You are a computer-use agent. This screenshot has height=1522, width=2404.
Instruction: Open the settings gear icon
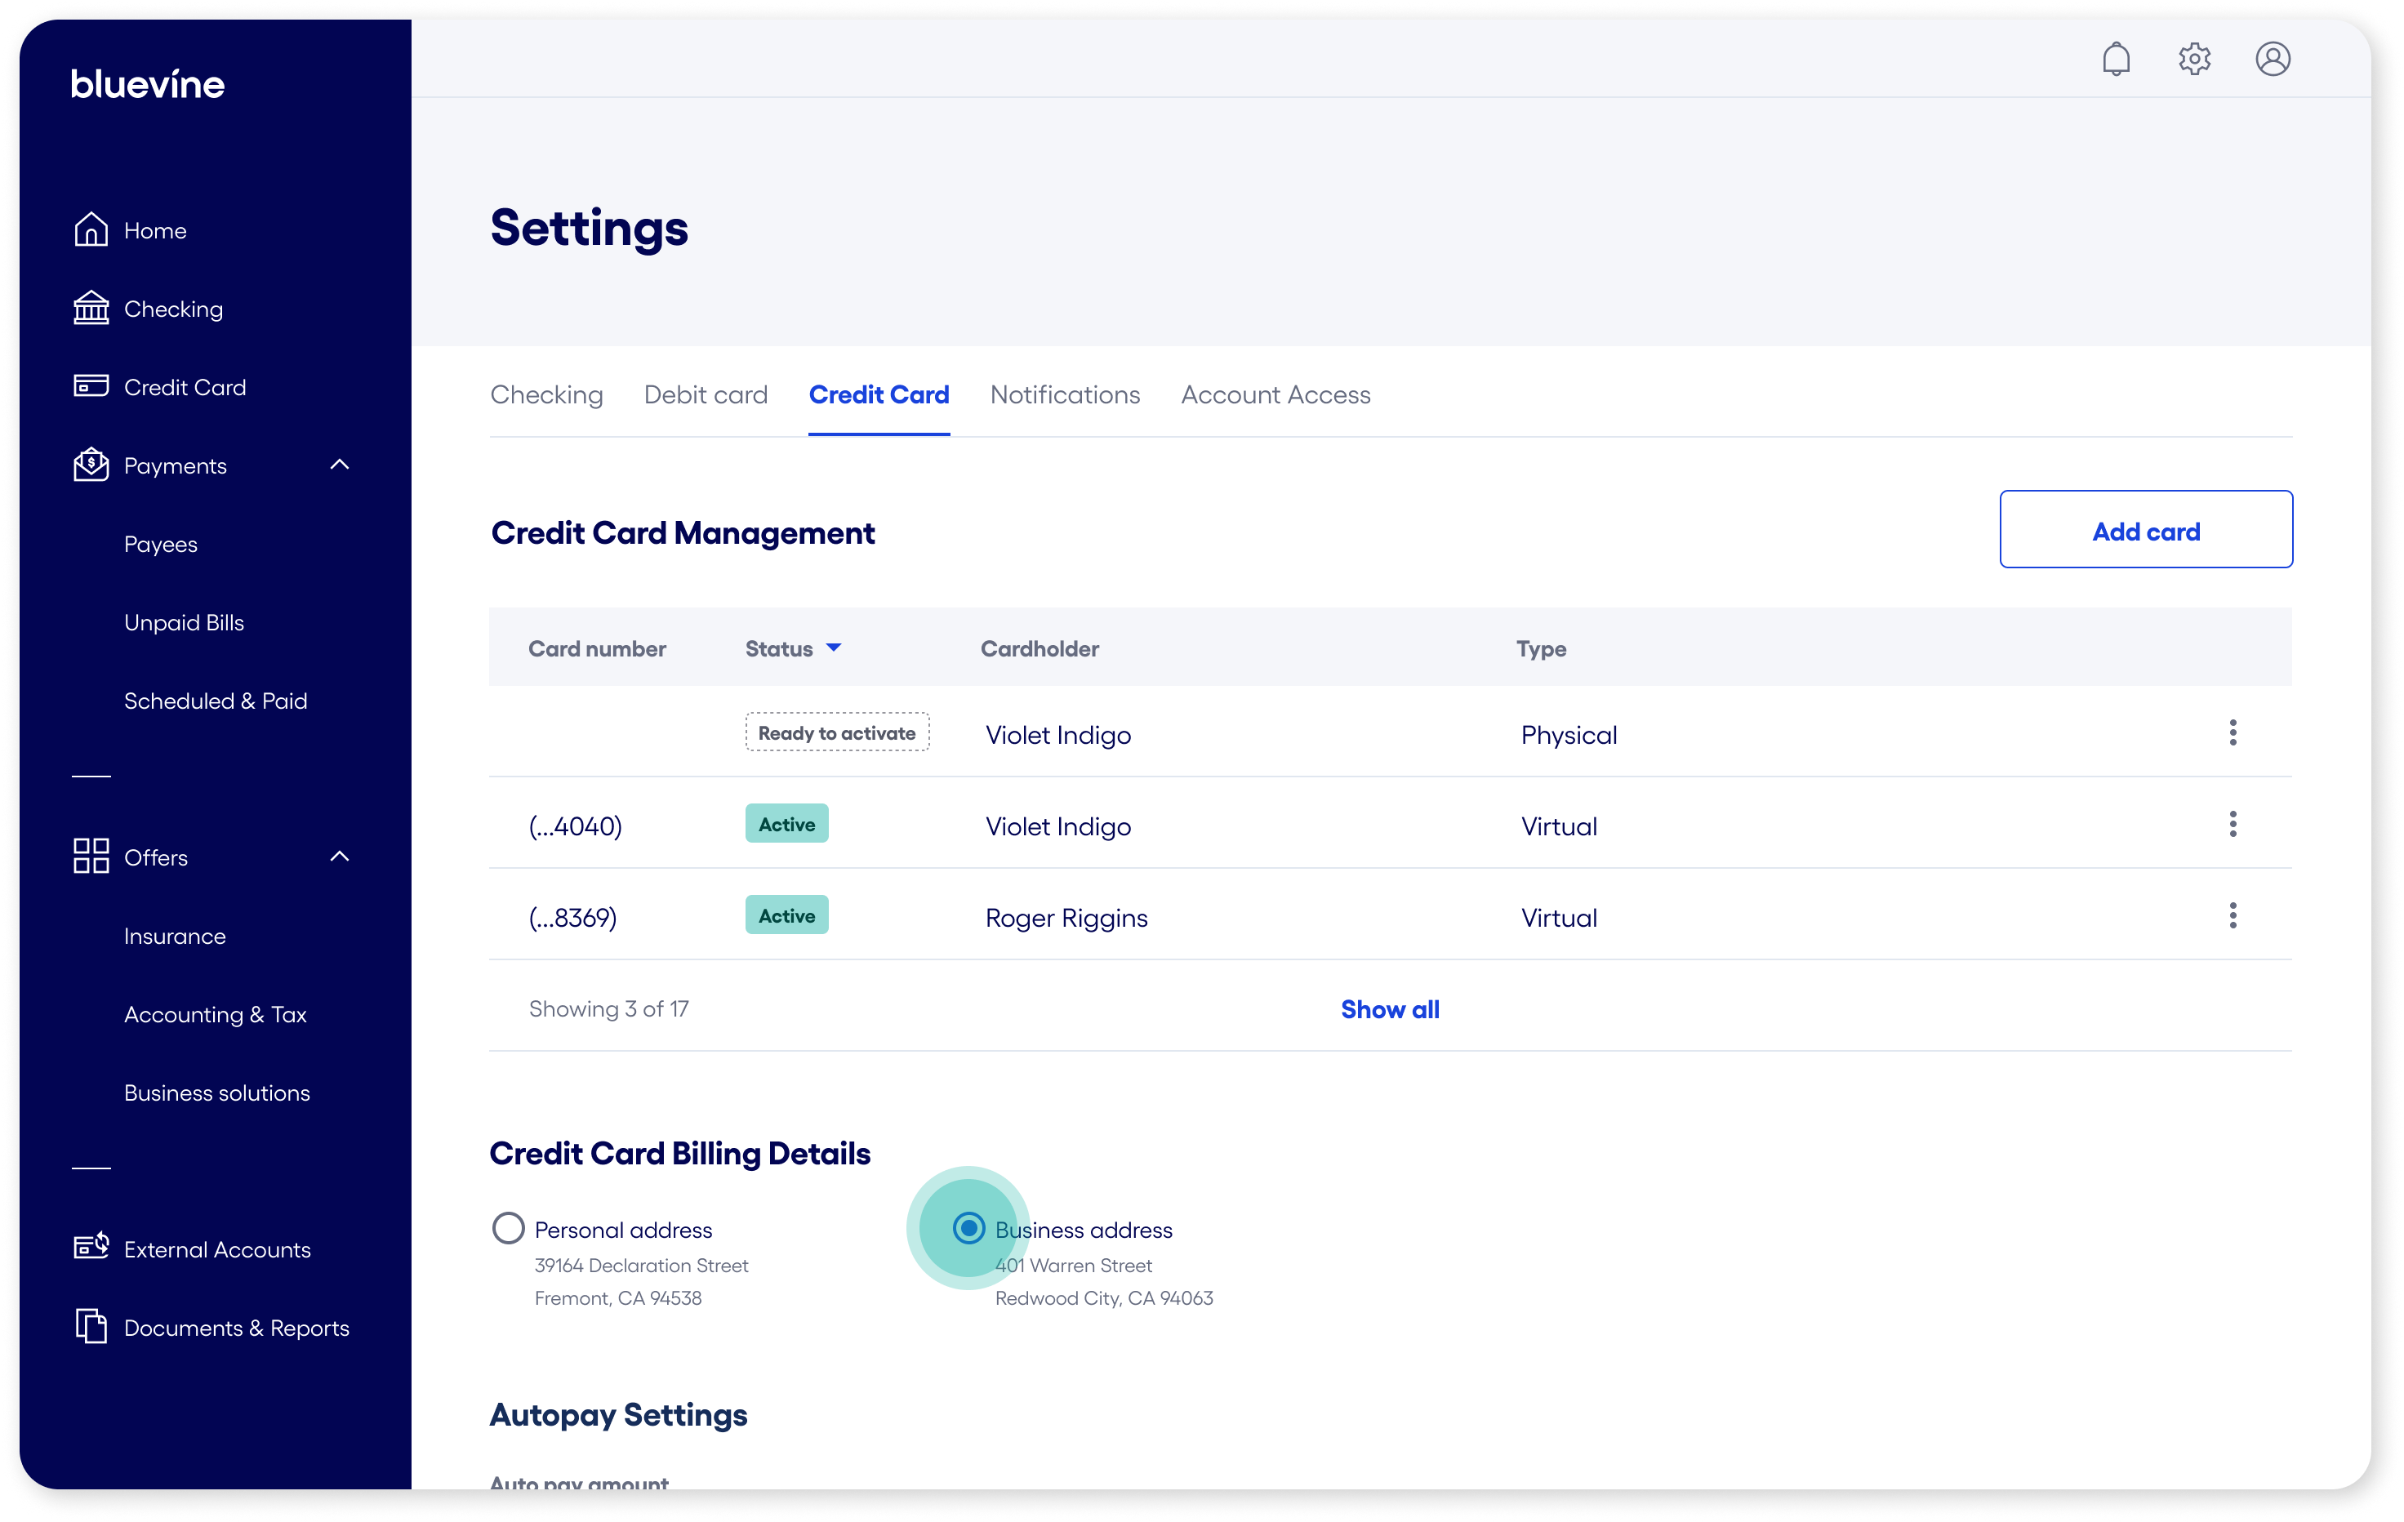(x=2194, y=59)
